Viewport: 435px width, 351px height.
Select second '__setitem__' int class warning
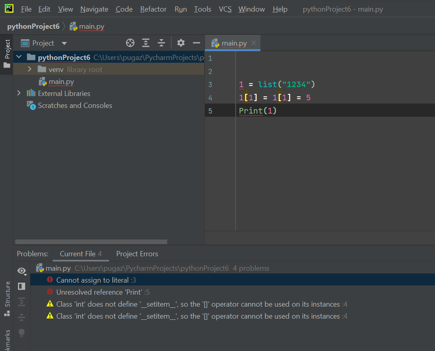pos(232,316)
